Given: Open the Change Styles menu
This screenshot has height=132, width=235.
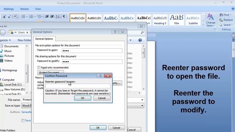Looking at the screenshot, I should click(210, 20).
